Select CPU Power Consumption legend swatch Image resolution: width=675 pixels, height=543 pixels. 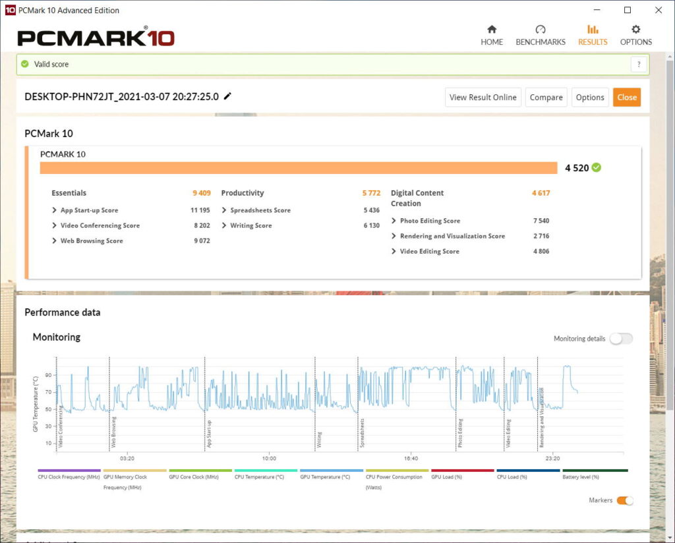point(397,471)
